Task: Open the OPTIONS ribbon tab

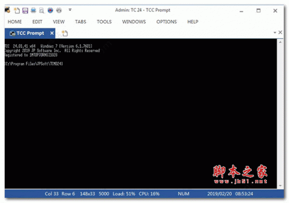Action: coord(167,22)
